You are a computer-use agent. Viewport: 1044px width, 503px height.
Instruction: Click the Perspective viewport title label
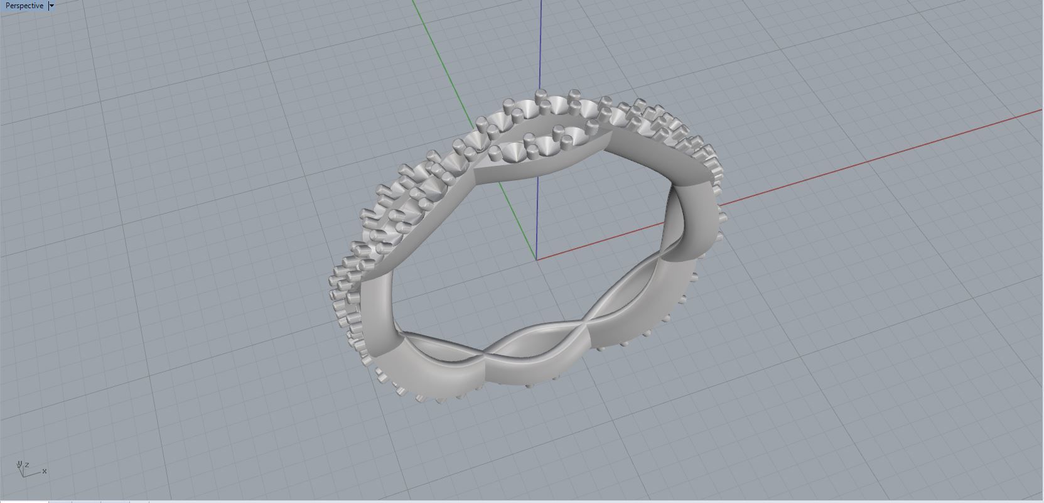pyautogui.click(x=24, y=6)
